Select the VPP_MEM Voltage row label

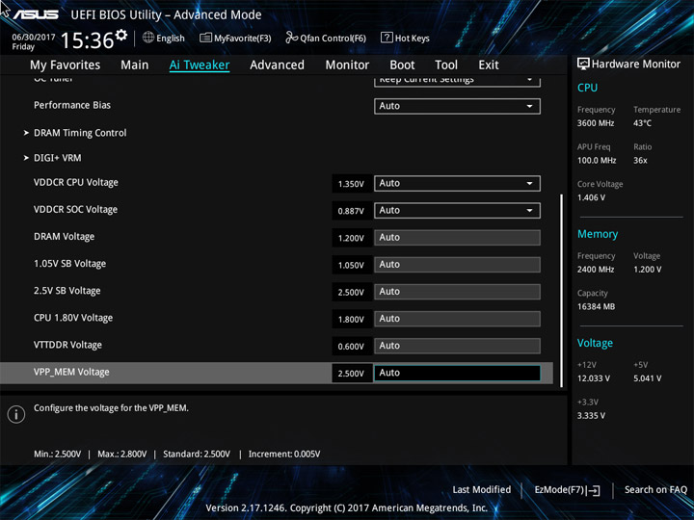click(71, 372)
